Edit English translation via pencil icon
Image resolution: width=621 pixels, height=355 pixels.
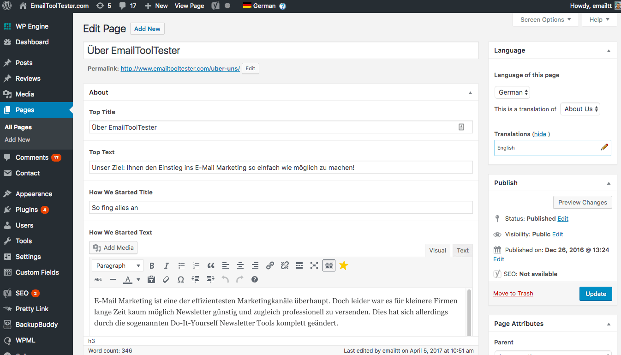[x=604, y=147]
